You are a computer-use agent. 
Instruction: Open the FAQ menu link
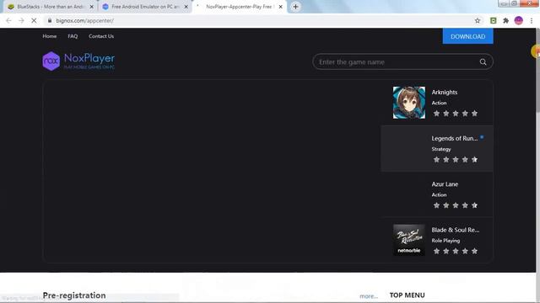[x=73, y=36]
